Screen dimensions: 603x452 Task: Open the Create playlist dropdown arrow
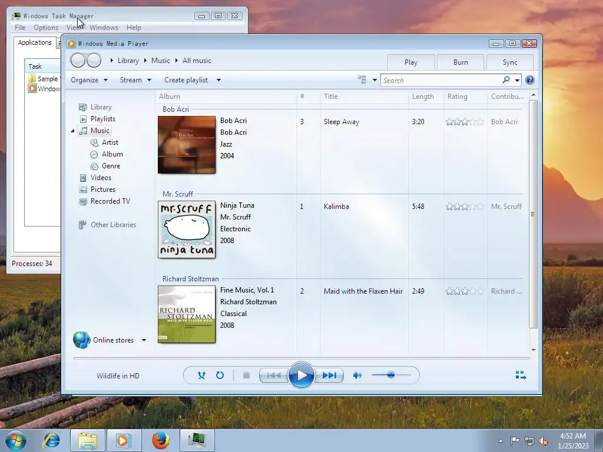pos(218,80)
